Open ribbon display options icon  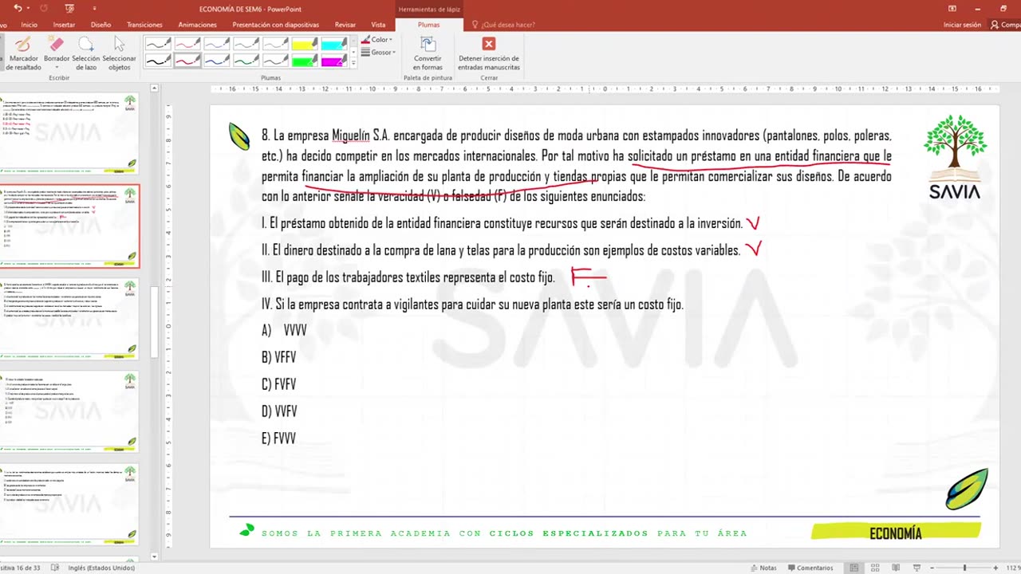(952, 8)
